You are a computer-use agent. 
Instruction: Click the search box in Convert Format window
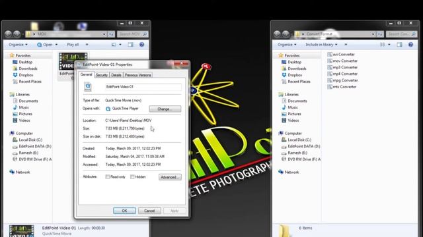pyautogui.click(x=401, y=34)
